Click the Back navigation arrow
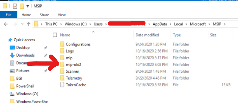The height and width of the screenshot is (103, 238). [6, 24]
